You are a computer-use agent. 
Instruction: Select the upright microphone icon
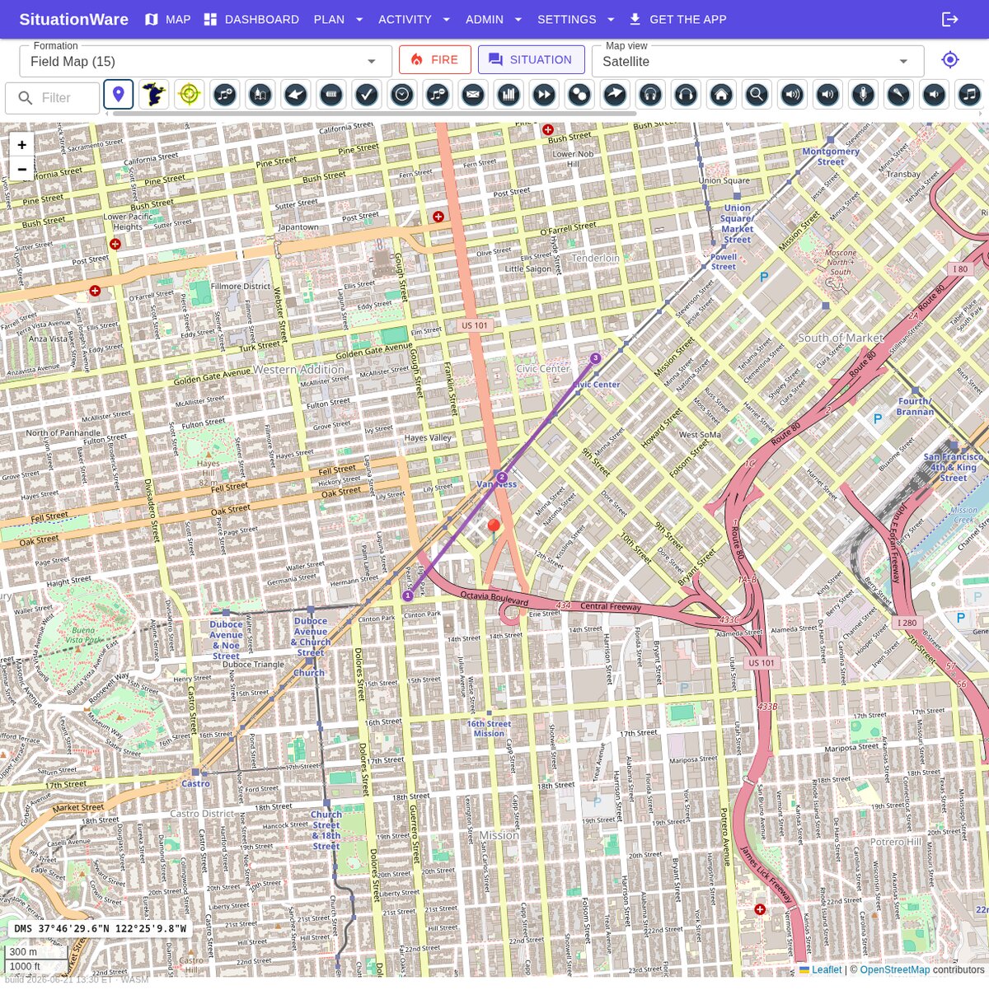(862, 95)
